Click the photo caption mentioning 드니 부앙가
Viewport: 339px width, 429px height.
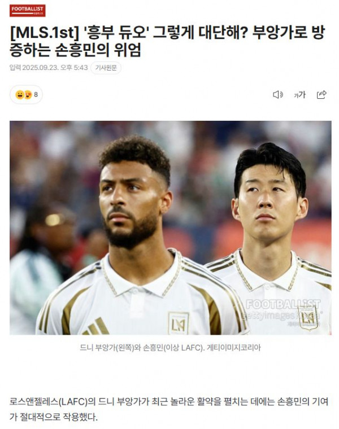click(170, 348)
